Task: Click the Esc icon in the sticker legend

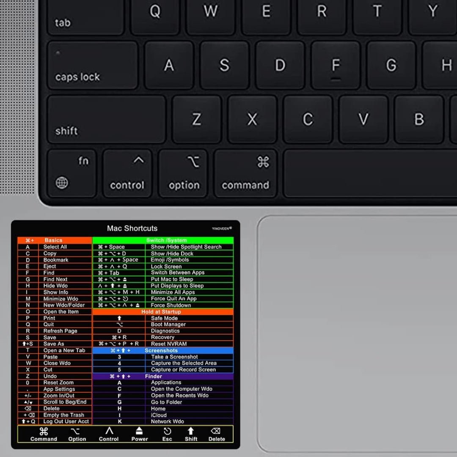Action: pos(167,431)
